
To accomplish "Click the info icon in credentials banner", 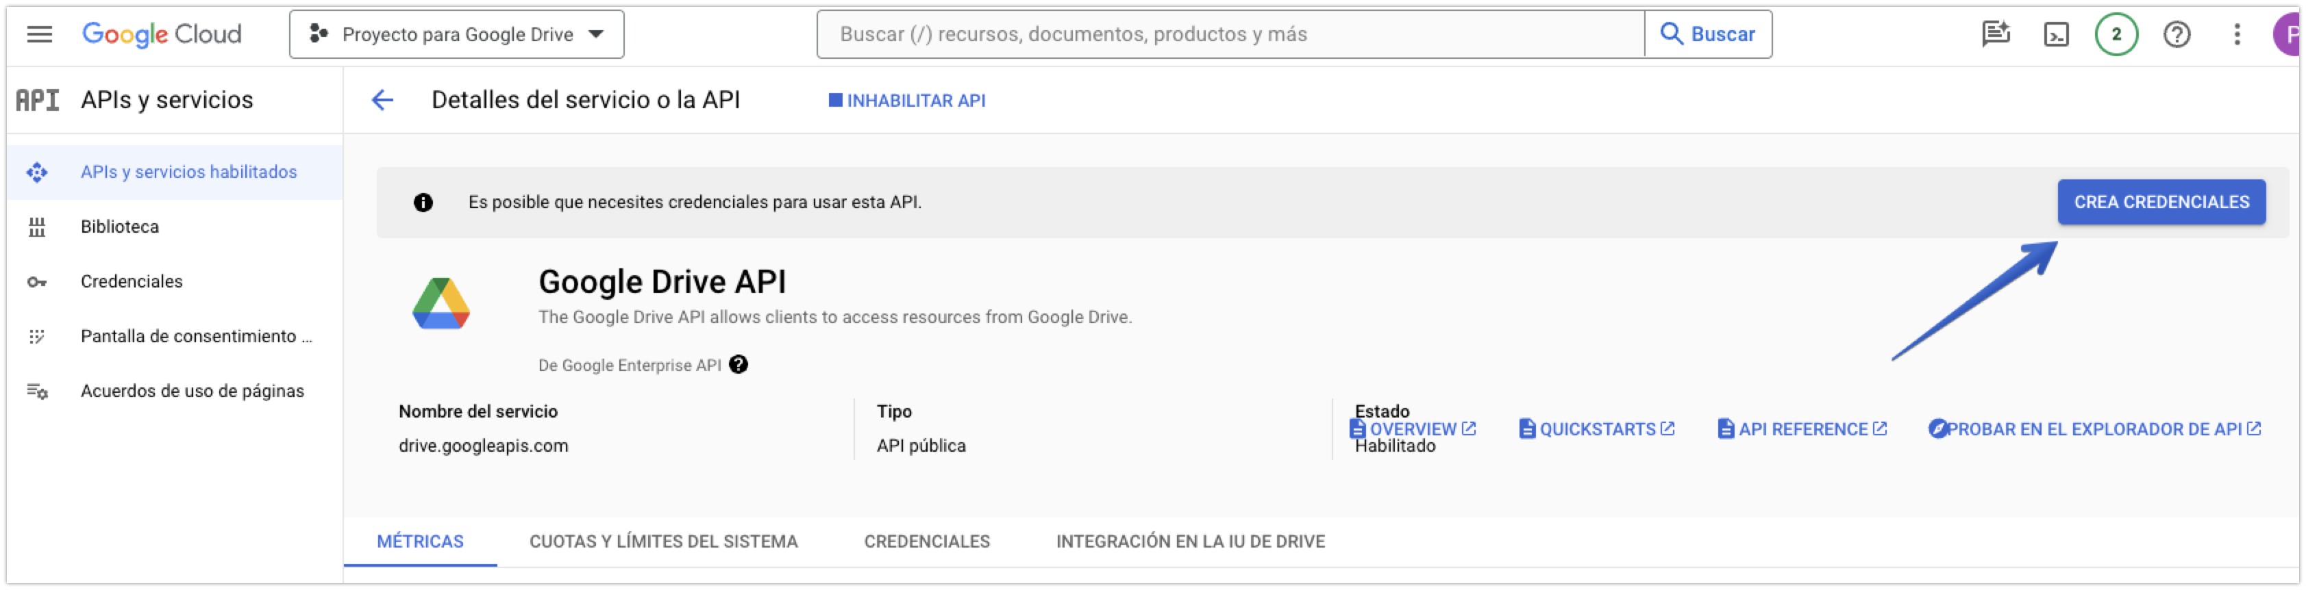I will (423, 203).
